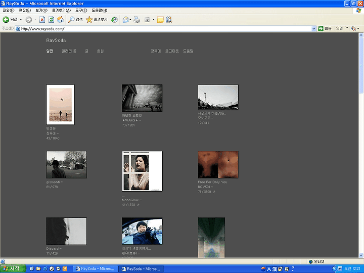Open the 보기(V) menu

[41, 11]
